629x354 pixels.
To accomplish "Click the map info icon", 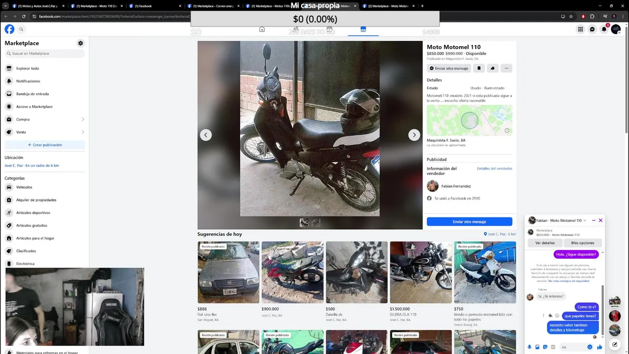I will 507,131.
